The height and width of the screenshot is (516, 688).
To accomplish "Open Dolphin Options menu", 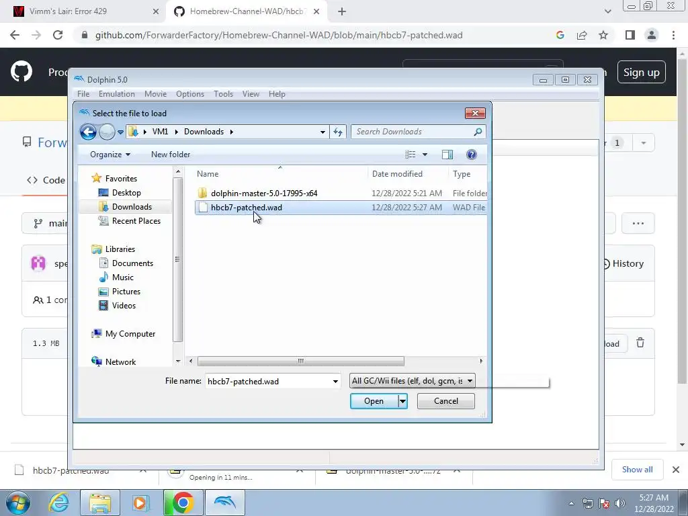I will [x=190, y=94].
